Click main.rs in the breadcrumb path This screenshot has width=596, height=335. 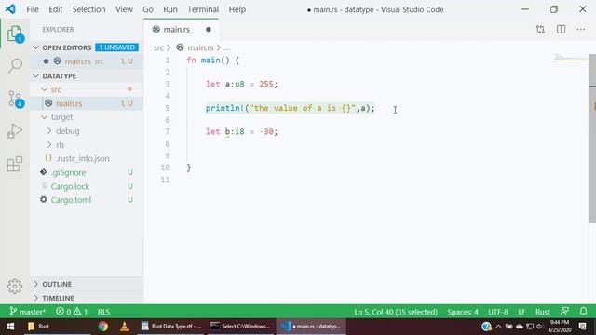pos(200,47)
